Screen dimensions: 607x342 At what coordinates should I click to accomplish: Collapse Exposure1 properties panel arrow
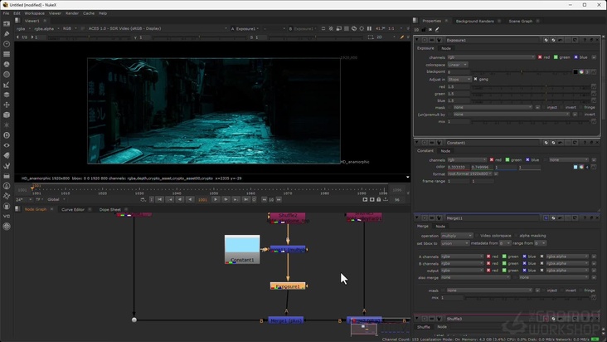point(417,40)
